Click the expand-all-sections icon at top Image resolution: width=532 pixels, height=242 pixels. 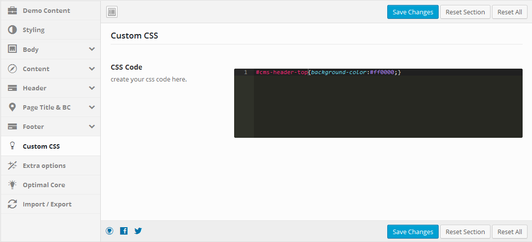(112, 12)
